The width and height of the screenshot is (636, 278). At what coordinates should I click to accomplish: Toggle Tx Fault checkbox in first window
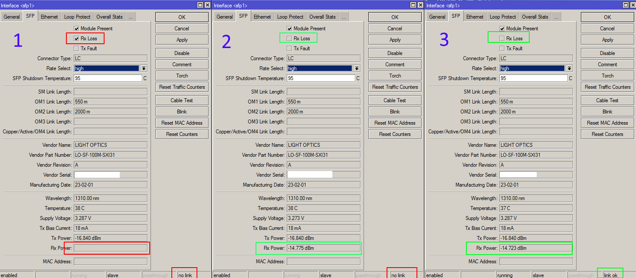(76, 48)
